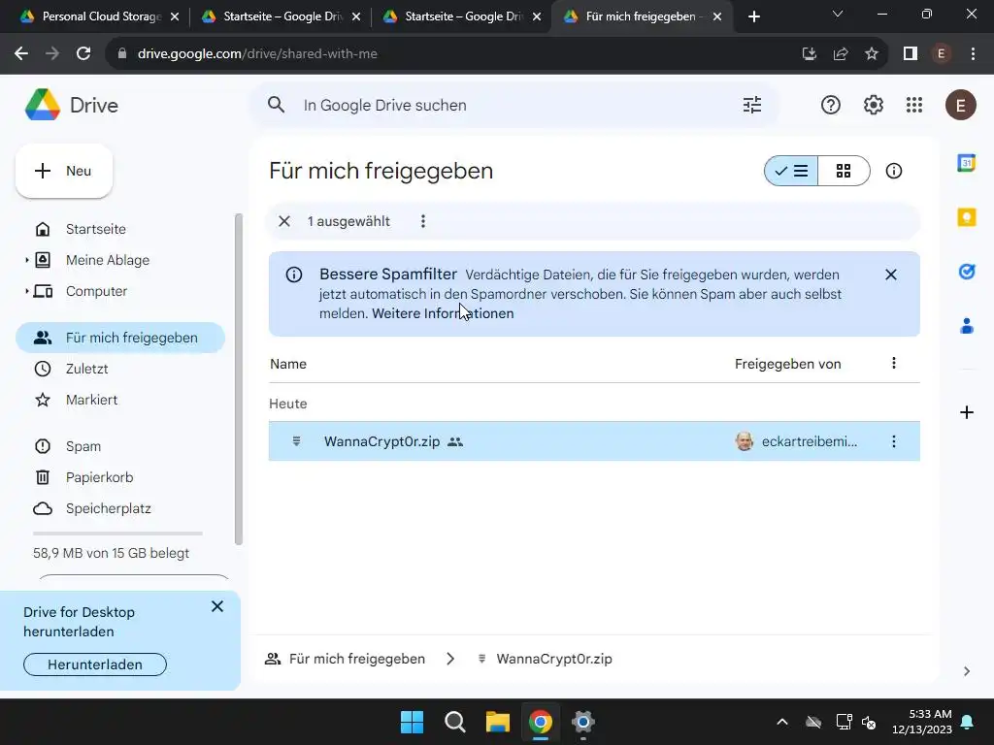Open Windows taskbar search
The width and height of the screenshot is (994, 745).
click(x=454, y=722)
